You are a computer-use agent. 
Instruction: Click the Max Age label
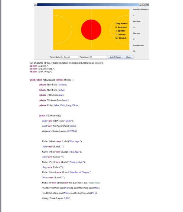(x=137, y=22)
